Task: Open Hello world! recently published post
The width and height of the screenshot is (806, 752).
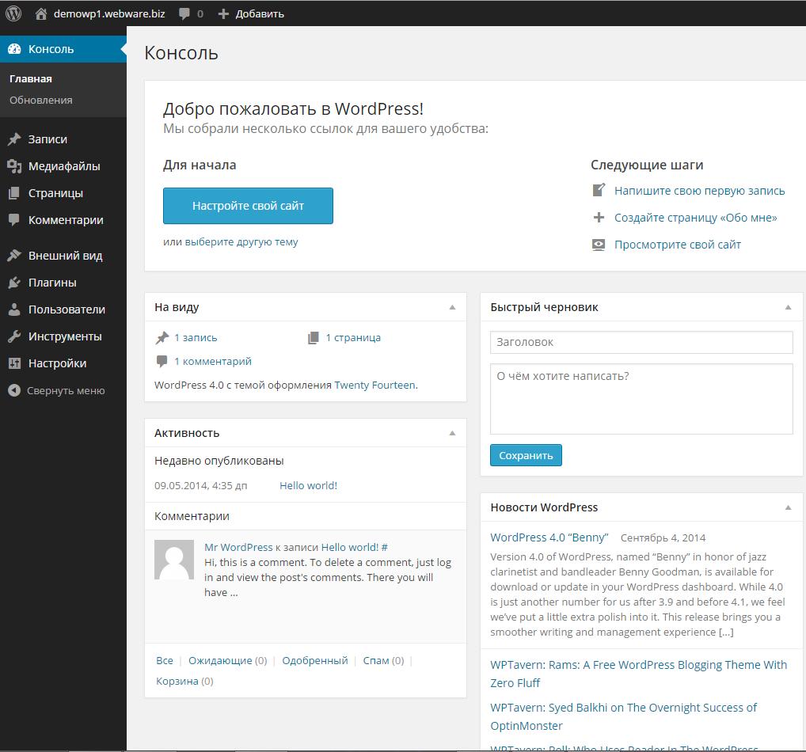Action: click(309, 486)
